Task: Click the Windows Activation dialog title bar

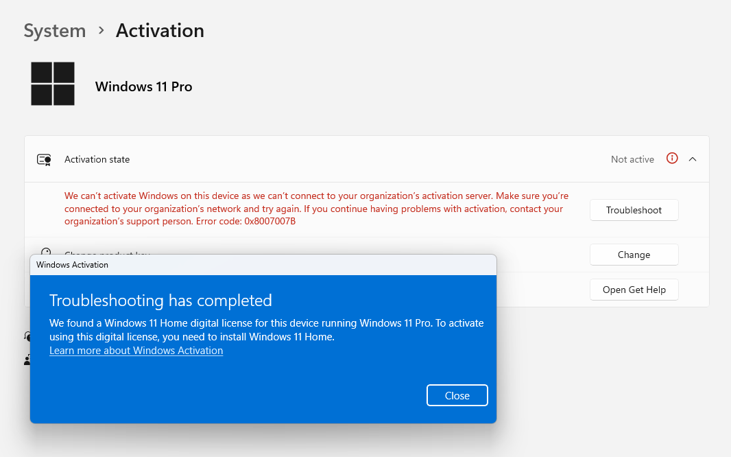Action: click(x=263, y=265)
